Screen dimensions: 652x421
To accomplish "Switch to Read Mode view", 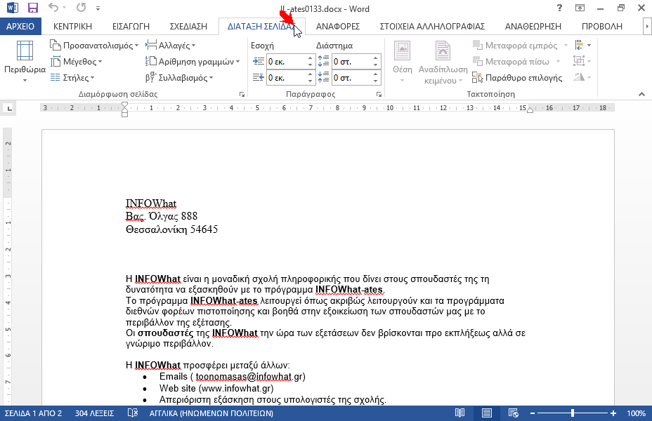I will [x=459, y=413].
